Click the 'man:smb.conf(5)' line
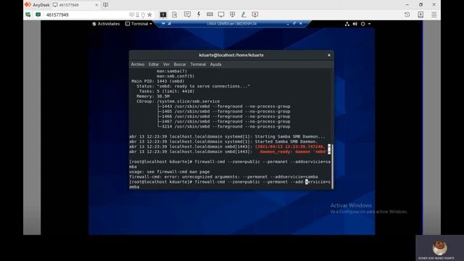The image size is (464, 261). click(175, 76)
